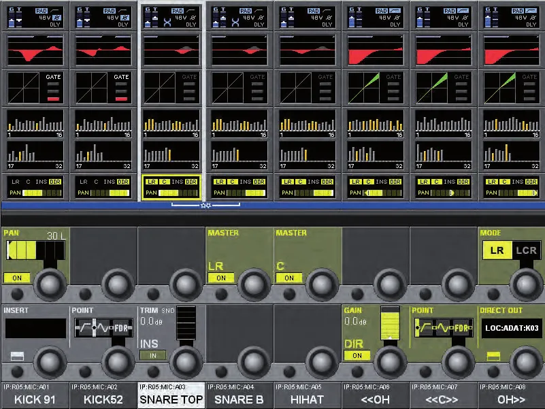
Task: Open the gate/dynamics block of KICK52
Action: pyautogui.click(x=103, y=88)
